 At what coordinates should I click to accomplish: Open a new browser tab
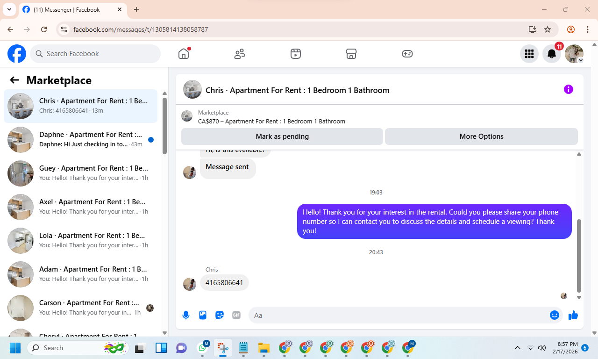point(136,9)
